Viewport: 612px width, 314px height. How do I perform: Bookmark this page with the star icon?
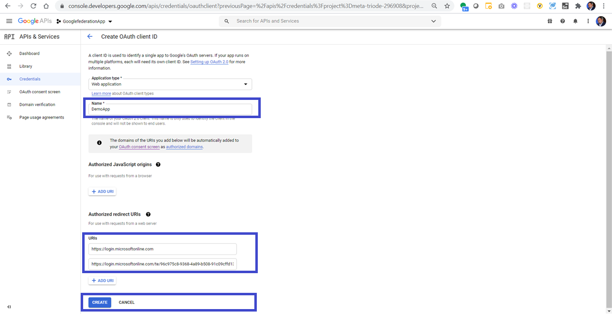(x=447, y=5)
